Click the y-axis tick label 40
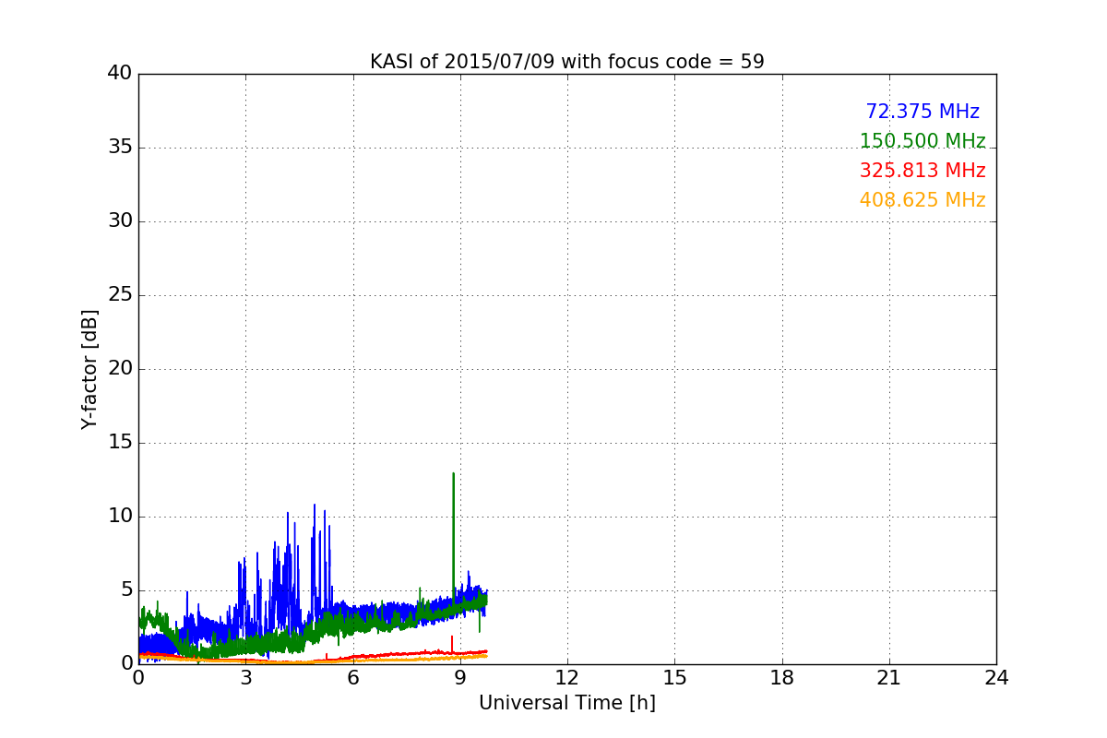Image resolution: width=1107 pixels, height=738 pixels. pyautogui.click(x=120, y=74)
